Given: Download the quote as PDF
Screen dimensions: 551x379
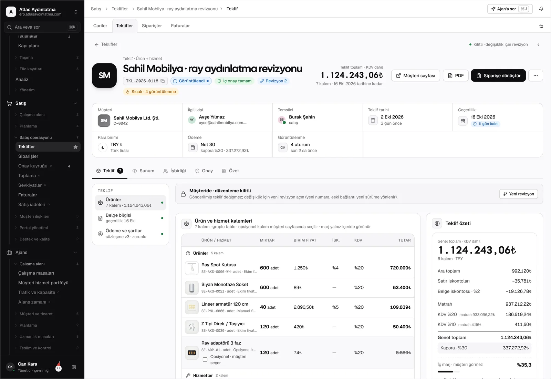Looking at the screenshot, I should coord(456,75).
